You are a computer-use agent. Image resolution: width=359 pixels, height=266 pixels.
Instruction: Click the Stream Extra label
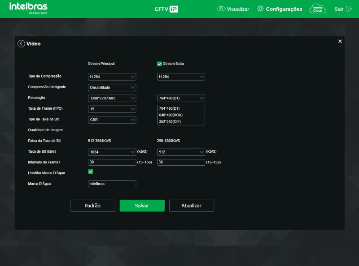tap(173, 64)
